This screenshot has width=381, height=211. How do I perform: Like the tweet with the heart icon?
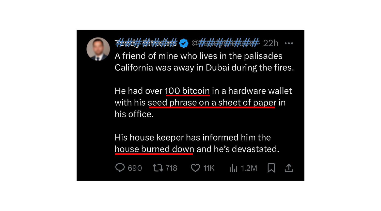click(195, 168)
